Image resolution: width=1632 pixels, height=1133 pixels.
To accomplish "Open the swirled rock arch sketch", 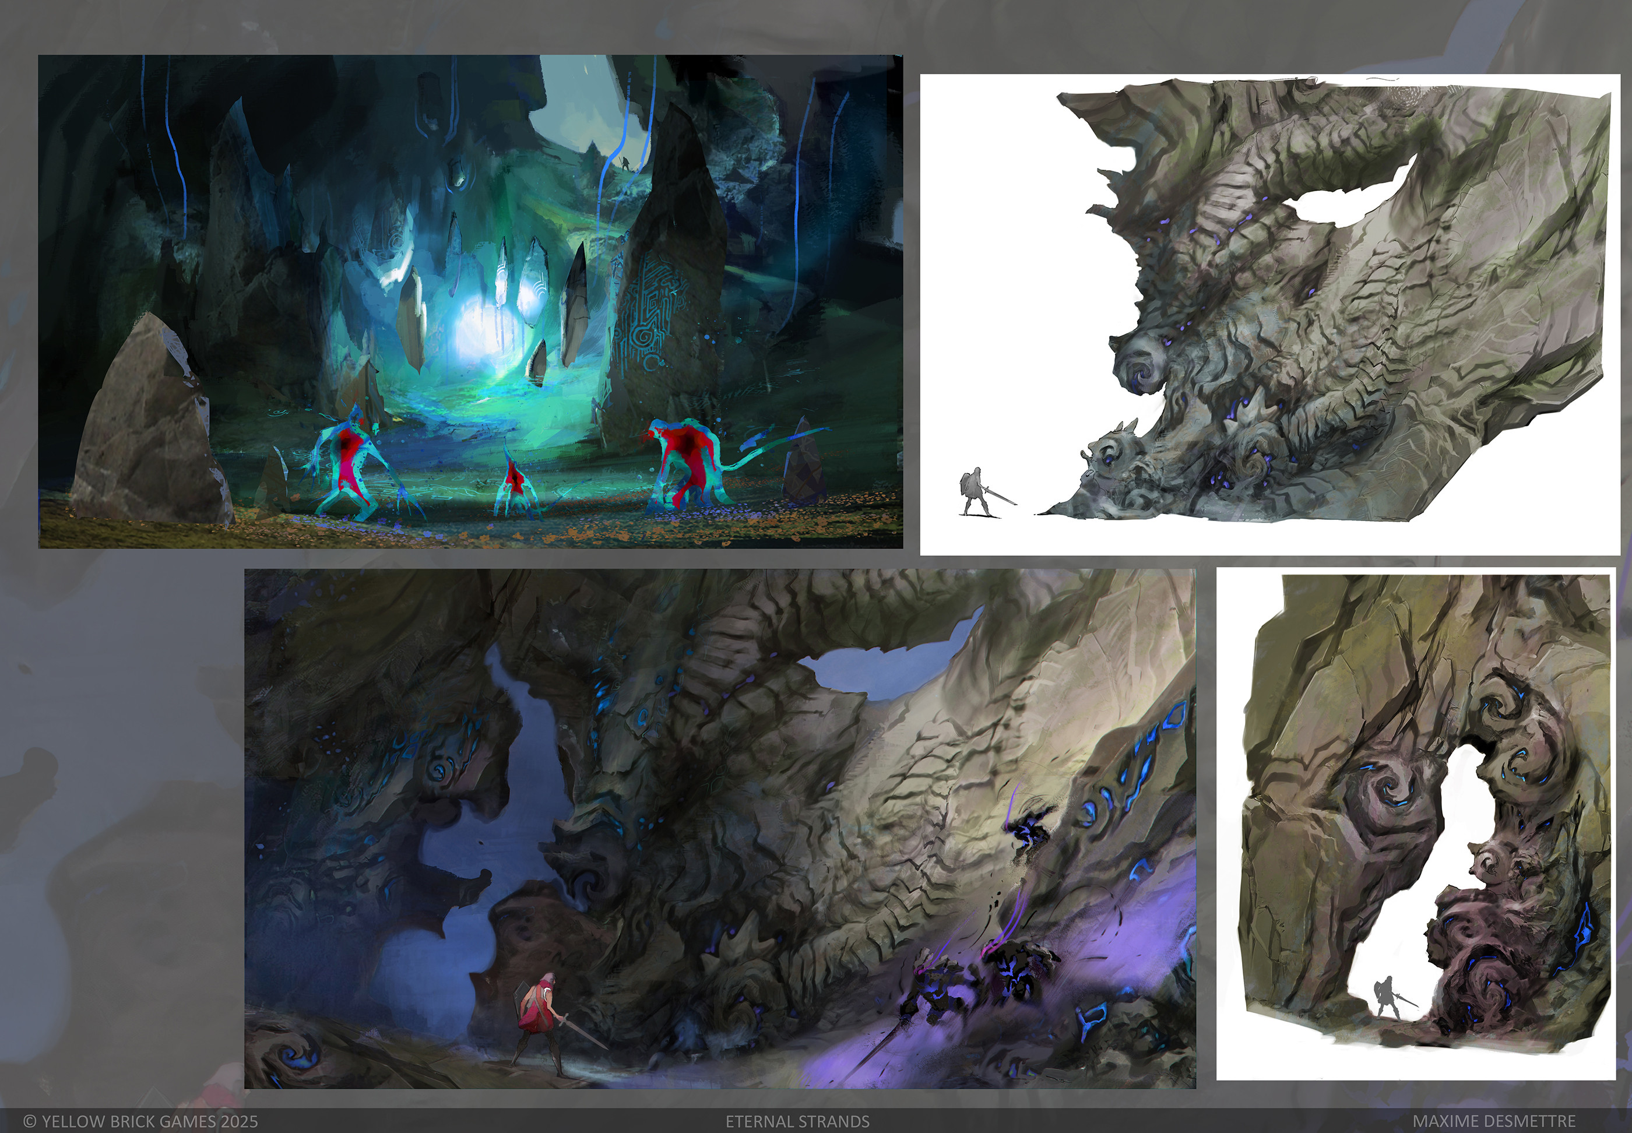I will tap(1416, 824).
